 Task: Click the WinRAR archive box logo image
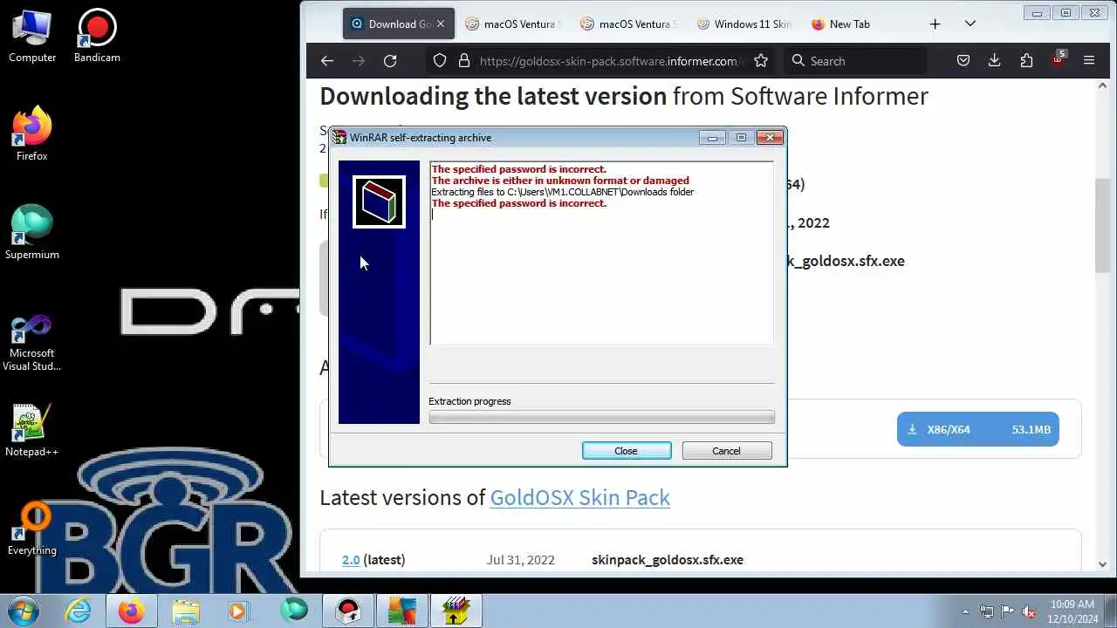pyautogui.click(x=379, y=201)
